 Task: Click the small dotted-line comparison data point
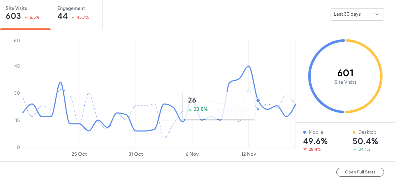point(258,109)
